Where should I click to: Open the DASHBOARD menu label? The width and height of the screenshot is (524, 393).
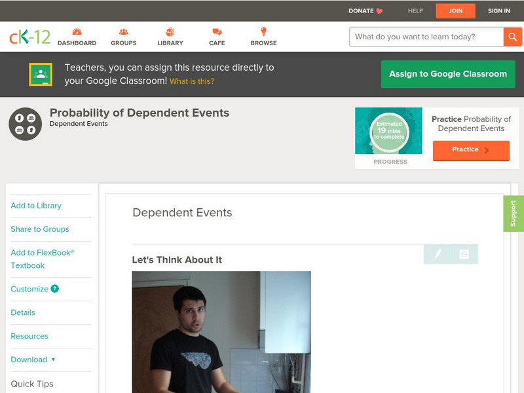[77, 43]
